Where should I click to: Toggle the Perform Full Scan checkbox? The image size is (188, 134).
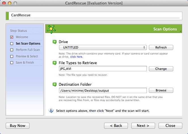[x=12, y=50]
